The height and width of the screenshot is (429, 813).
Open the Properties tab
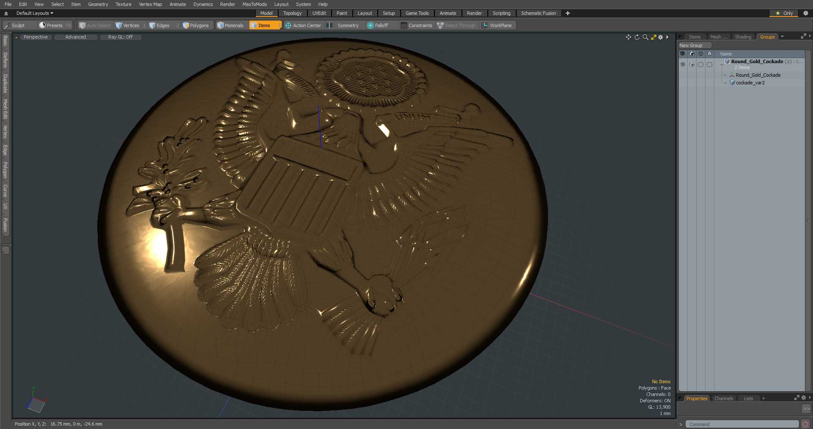point(697,398)
